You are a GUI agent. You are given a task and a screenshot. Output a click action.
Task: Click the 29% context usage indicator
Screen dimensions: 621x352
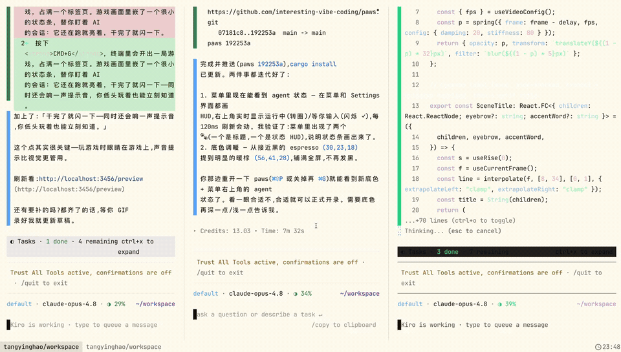tap(116, 304)
